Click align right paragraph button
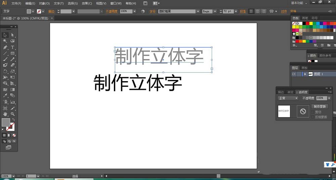Viewport: 336px width, 180px height. 263,11
